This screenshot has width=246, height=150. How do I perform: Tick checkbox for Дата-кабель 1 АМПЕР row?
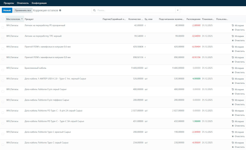(x=3, y=81)
